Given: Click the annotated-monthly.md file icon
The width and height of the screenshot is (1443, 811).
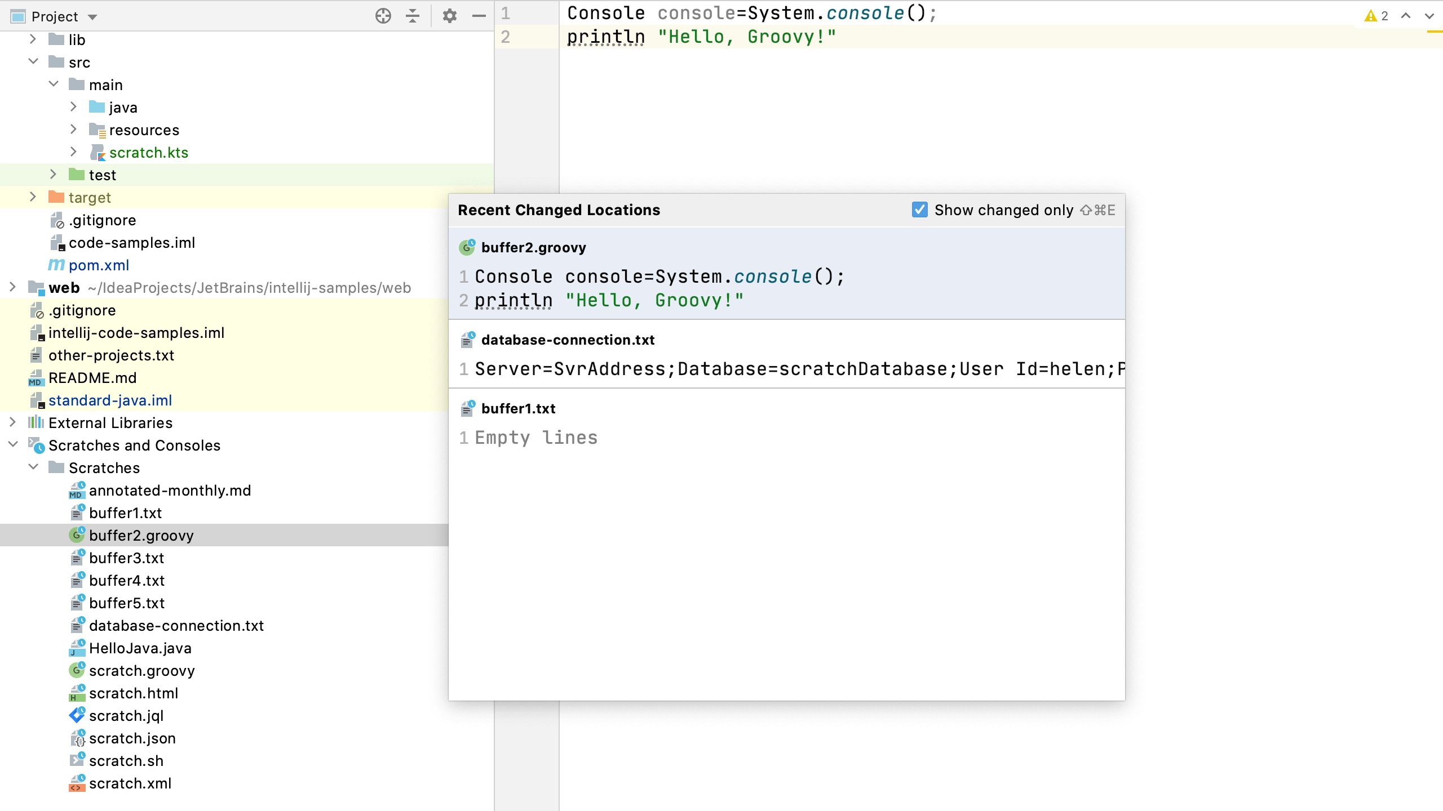Looking at the screenshot, I should [x=77, y=490].
